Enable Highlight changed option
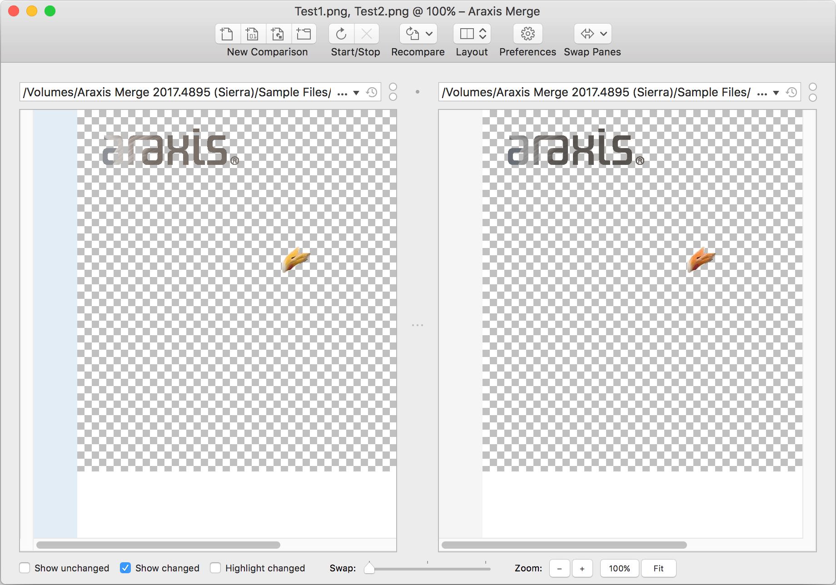 pos(215,568)
